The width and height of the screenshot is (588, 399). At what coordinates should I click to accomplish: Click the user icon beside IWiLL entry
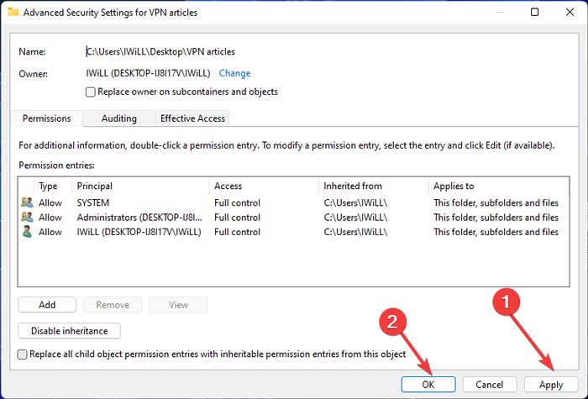[27, 232]
